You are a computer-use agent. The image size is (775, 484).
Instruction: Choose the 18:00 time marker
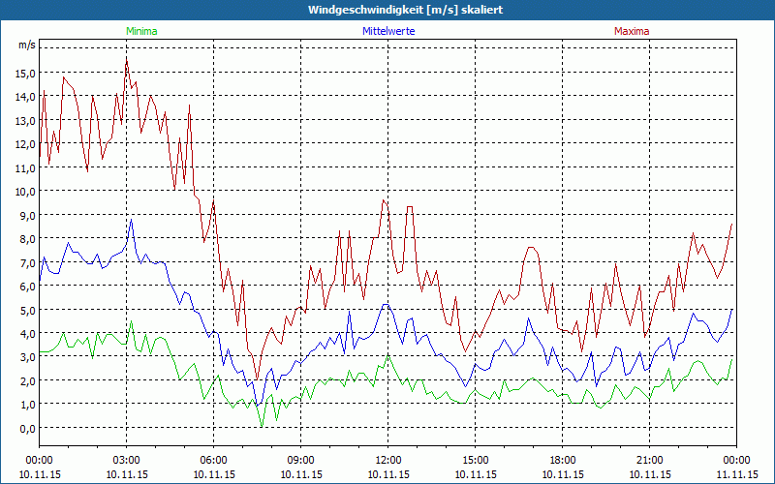[x=563, y=459]
